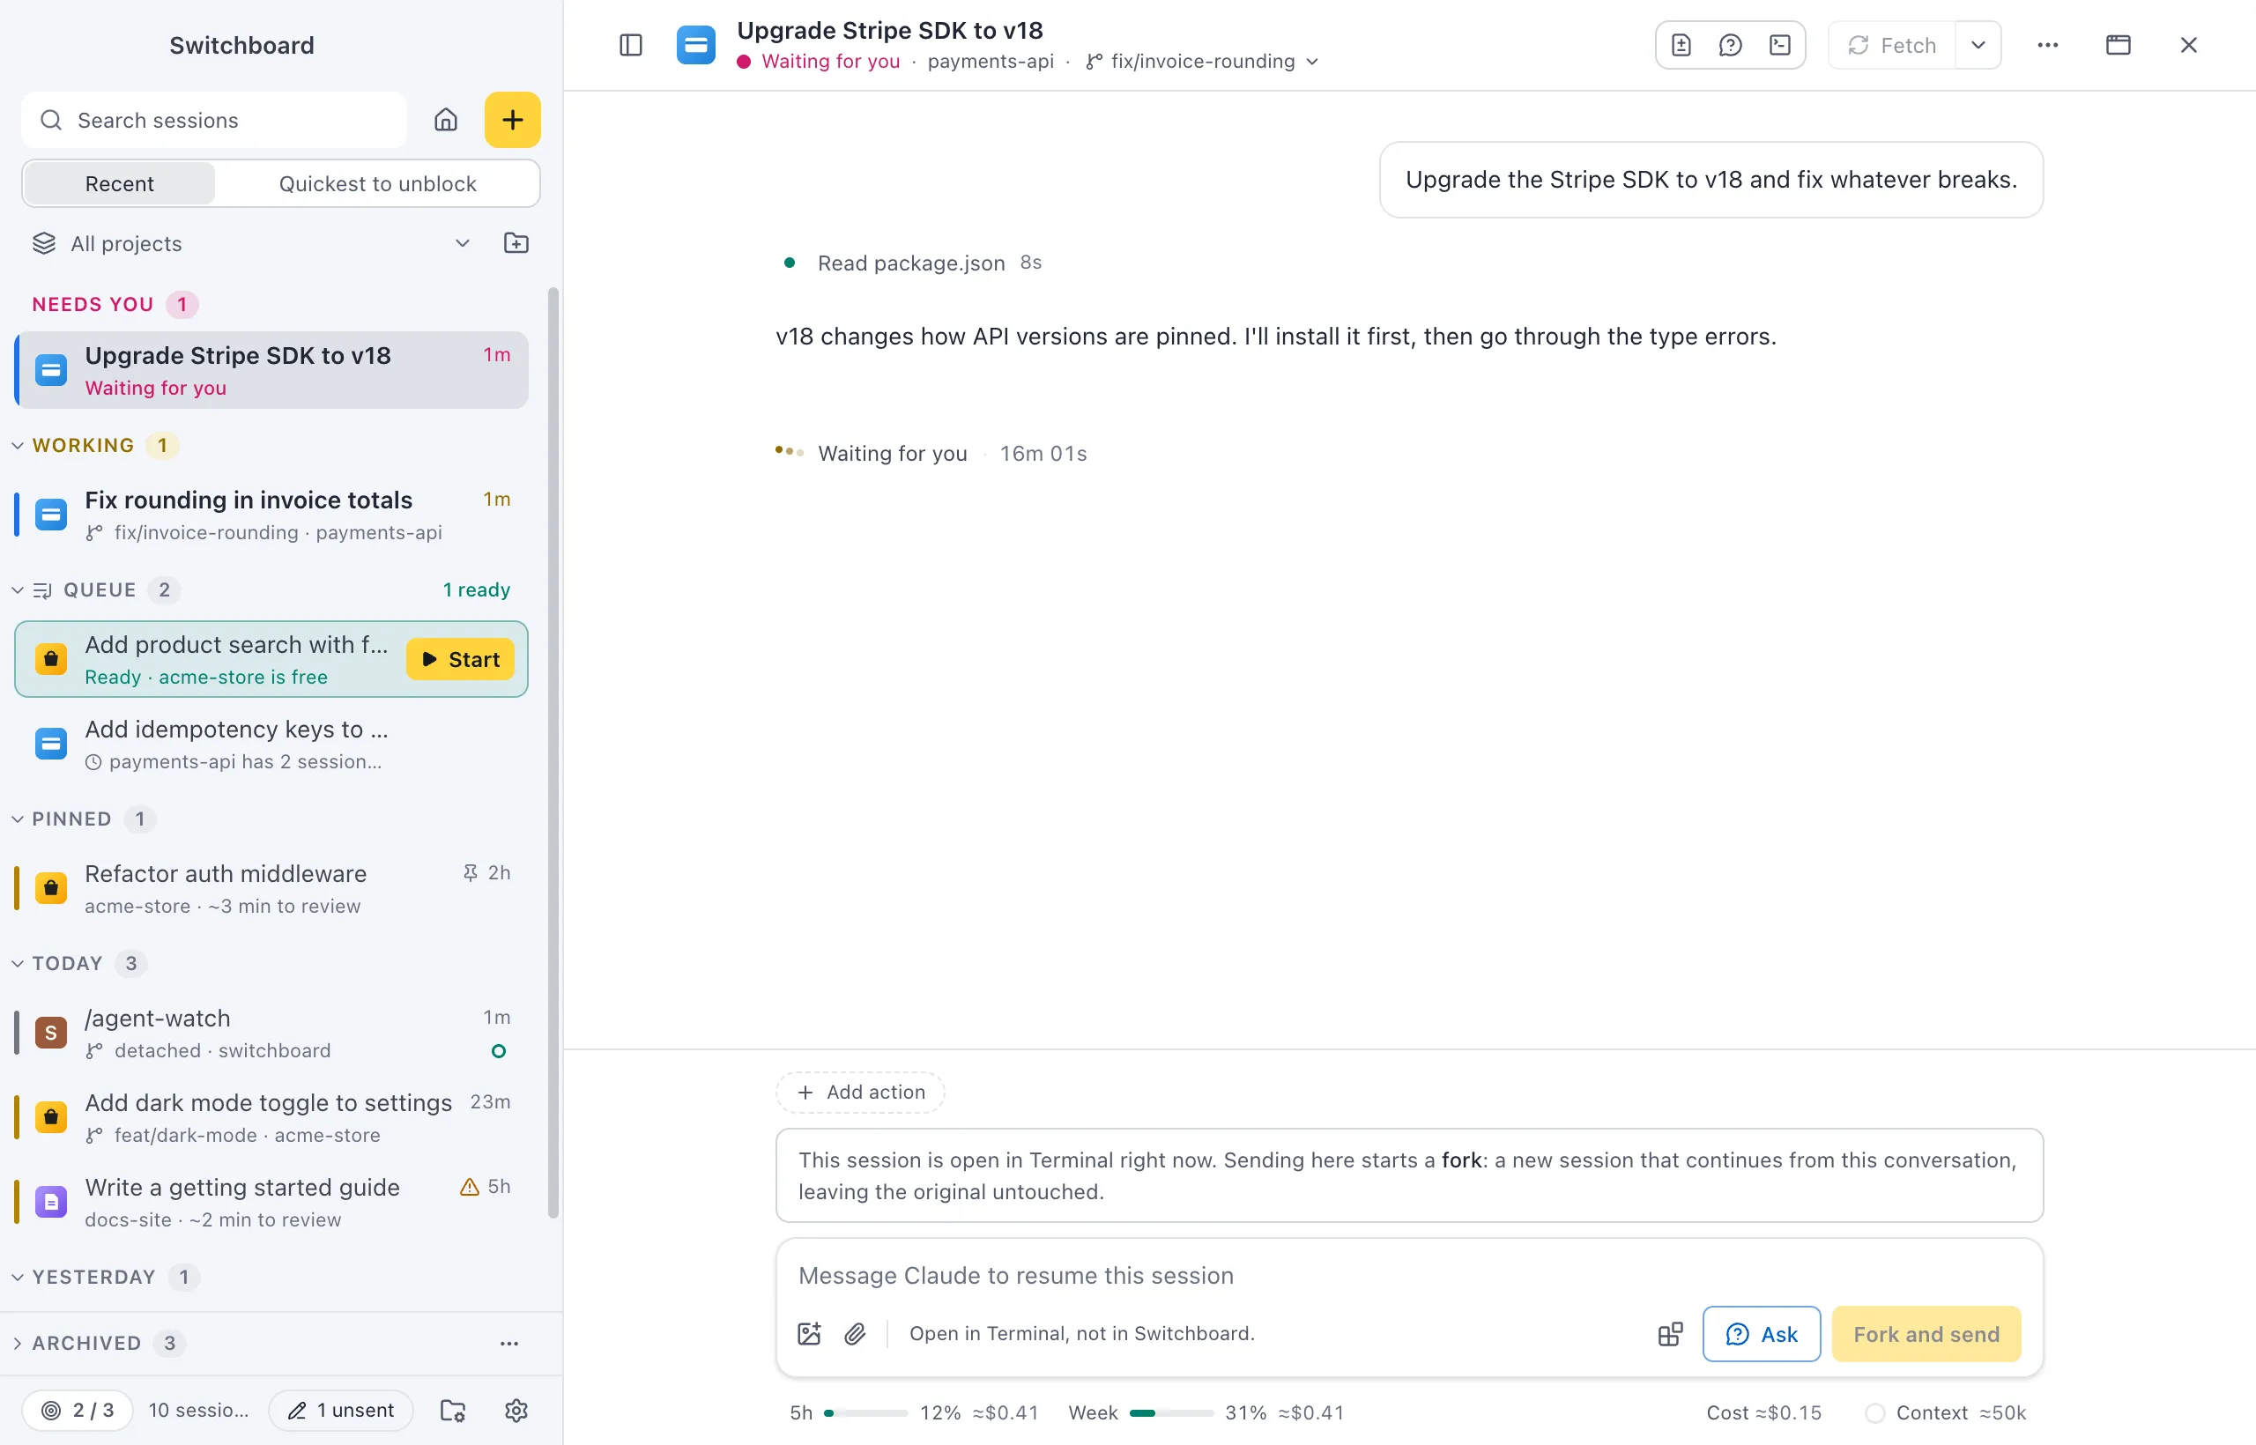Open Write a getting started guide session
The image size is (2256, 1445).
click(272, 1202)
